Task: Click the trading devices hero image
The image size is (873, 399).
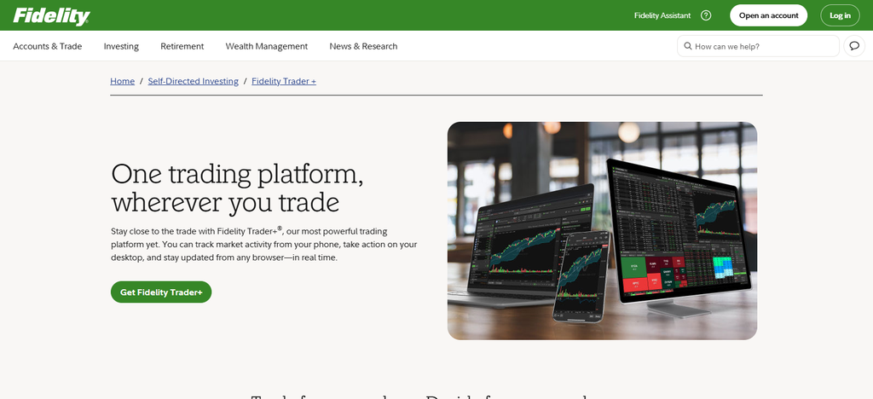Action: 602,231
